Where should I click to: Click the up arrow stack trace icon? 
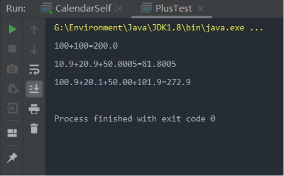pyautogui.click(x=34, y=30)
